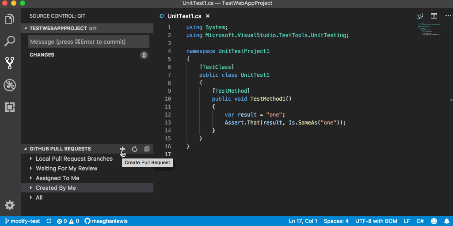Viewport: 453px width, 226px height.
Task: Click the commit message input field
Action: point(88,42)
